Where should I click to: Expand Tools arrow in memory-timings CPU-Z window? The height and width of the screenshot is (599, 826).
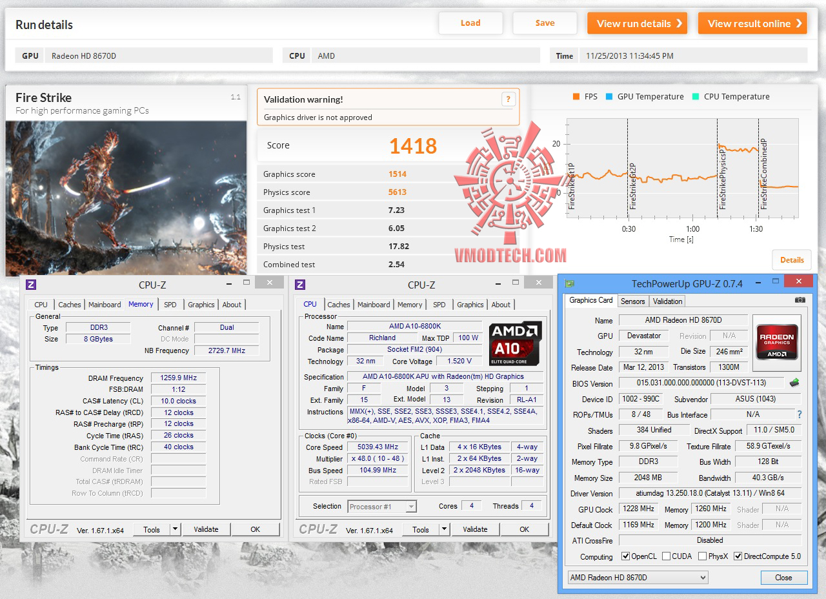[175, 529]
